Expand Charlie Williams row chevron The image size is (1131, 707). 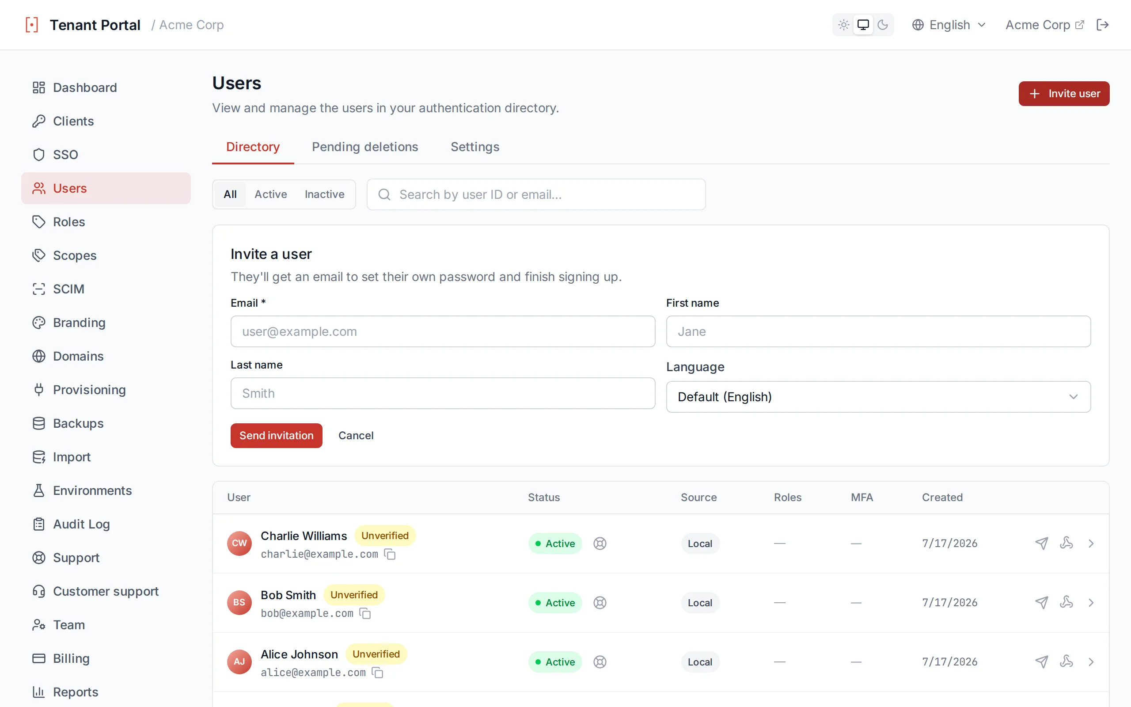[1091, 544]
